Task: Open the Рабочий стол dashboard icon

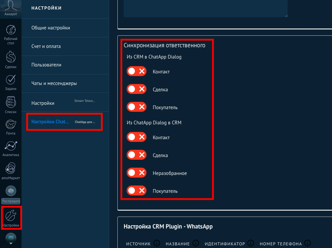Action: click(x=11, y=30)
